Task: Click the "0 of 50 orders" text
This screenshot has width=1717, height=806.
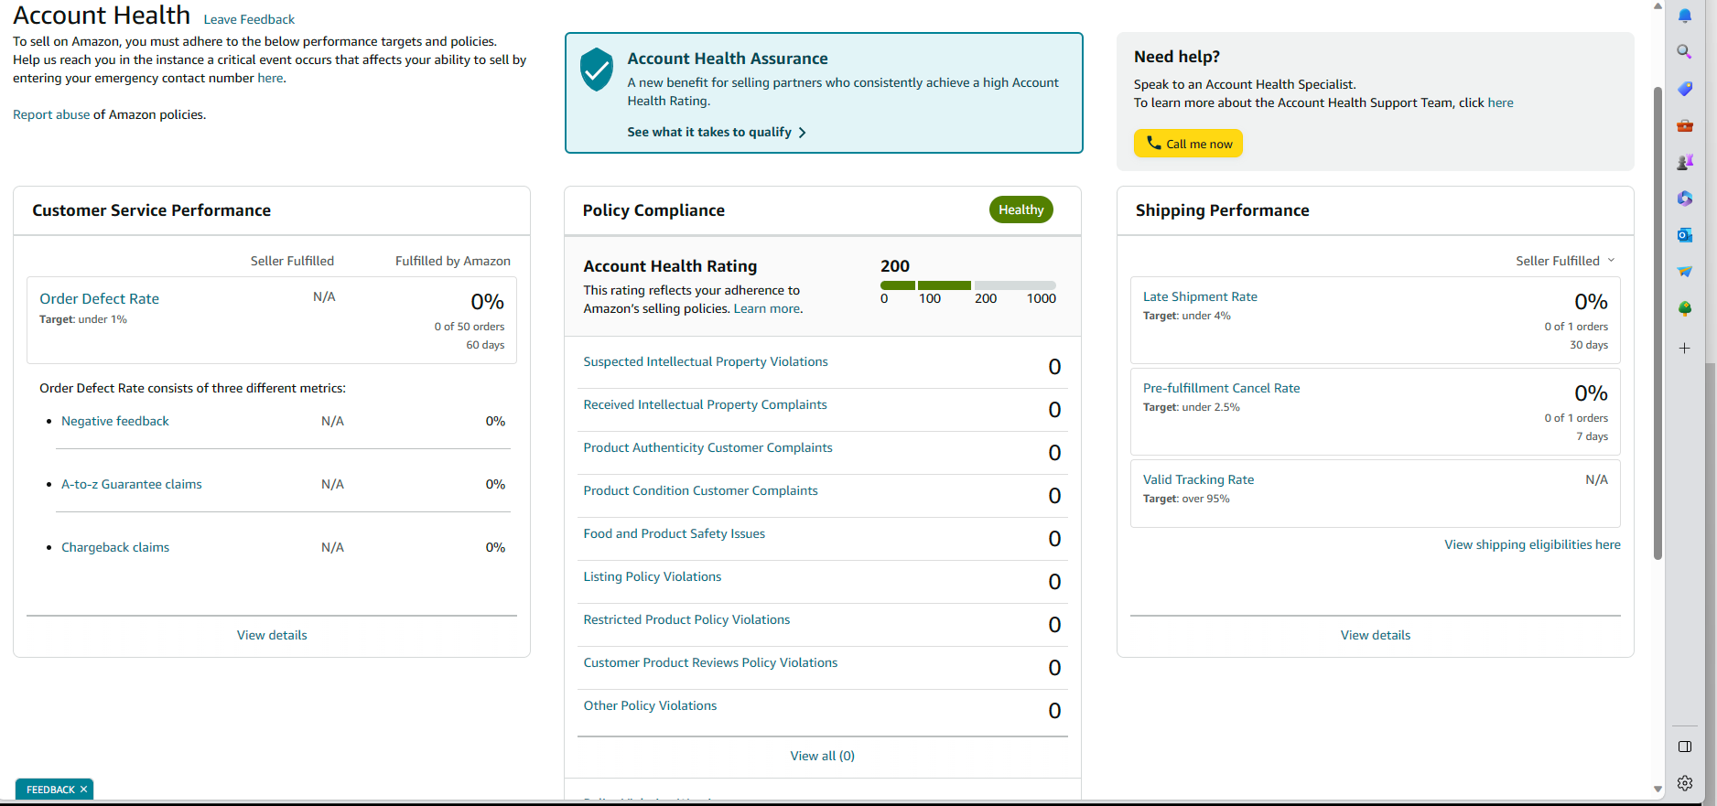Action: pyautogui.click(x=470, y=327)
